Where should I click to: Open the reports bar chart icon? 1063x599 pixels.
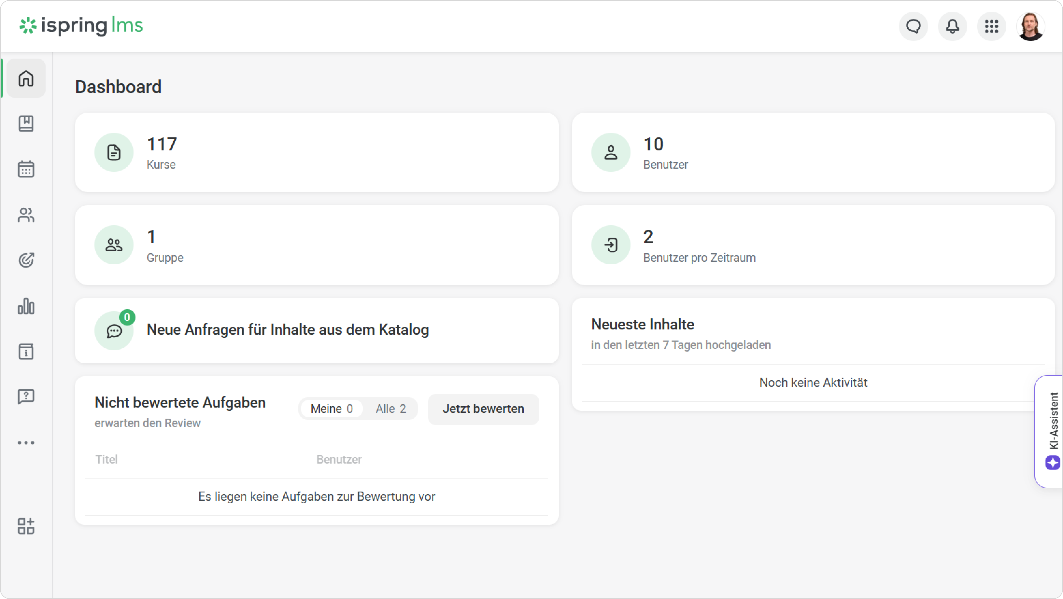(x=26, y=306)
